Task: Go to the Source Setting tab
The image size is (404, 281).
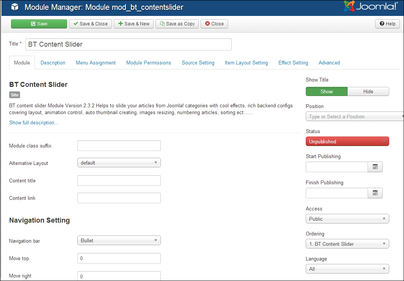Action: pyautogui.click(x=198, y=63)
